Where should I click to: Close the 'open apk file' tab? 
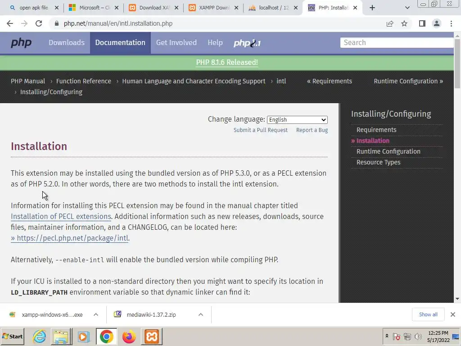coord(57,8)
